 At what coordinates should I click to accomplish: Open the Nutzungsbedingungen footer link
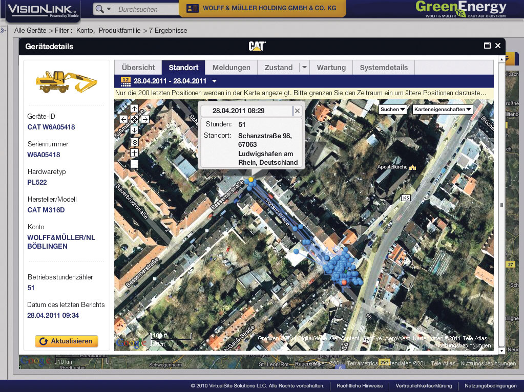[491, 386]
